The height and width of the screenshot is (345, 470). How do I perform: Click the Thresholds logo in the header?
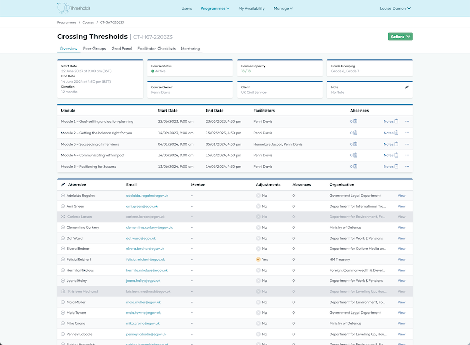(x=74, y=8)
